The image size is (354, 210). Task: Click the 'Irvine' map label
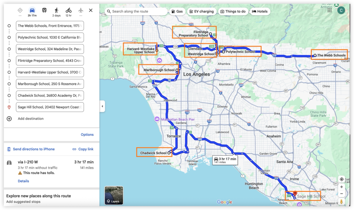pos(294,179)
